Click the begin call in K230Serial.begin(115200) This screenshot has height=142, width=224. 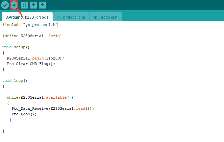coord(38,58)
